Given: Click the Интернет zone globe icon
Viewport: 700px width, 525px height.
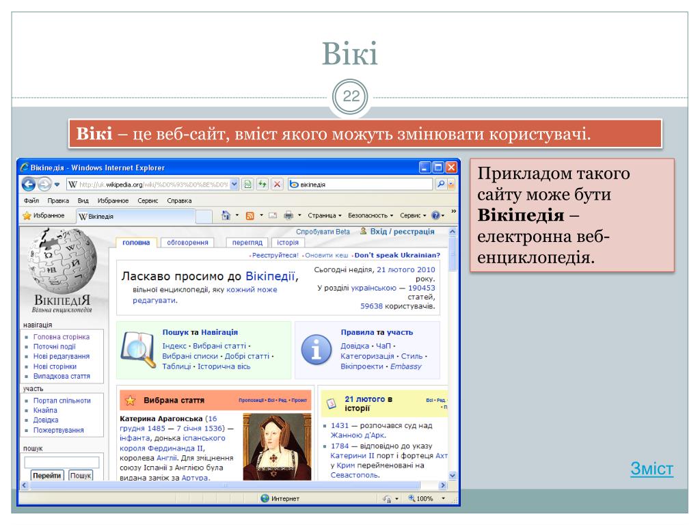Looking at the screenshot, I should 265,498.
